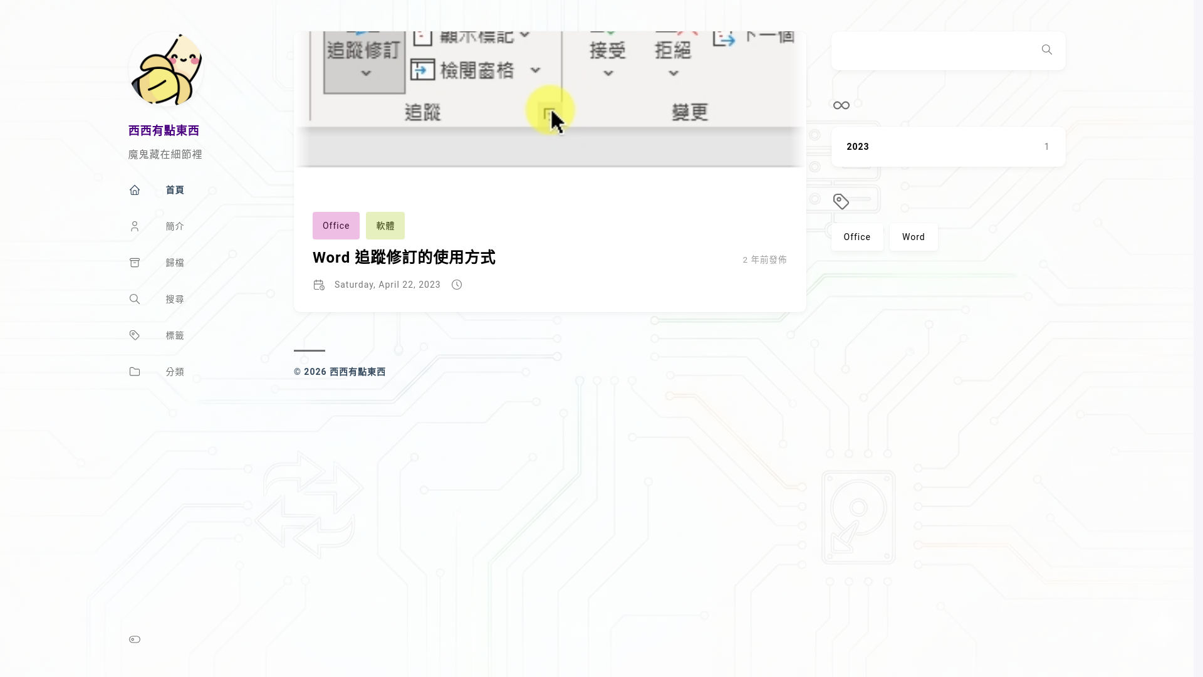Click the 2 年前發佈 text
The image size is (1203, 677).
click(764, 260)
